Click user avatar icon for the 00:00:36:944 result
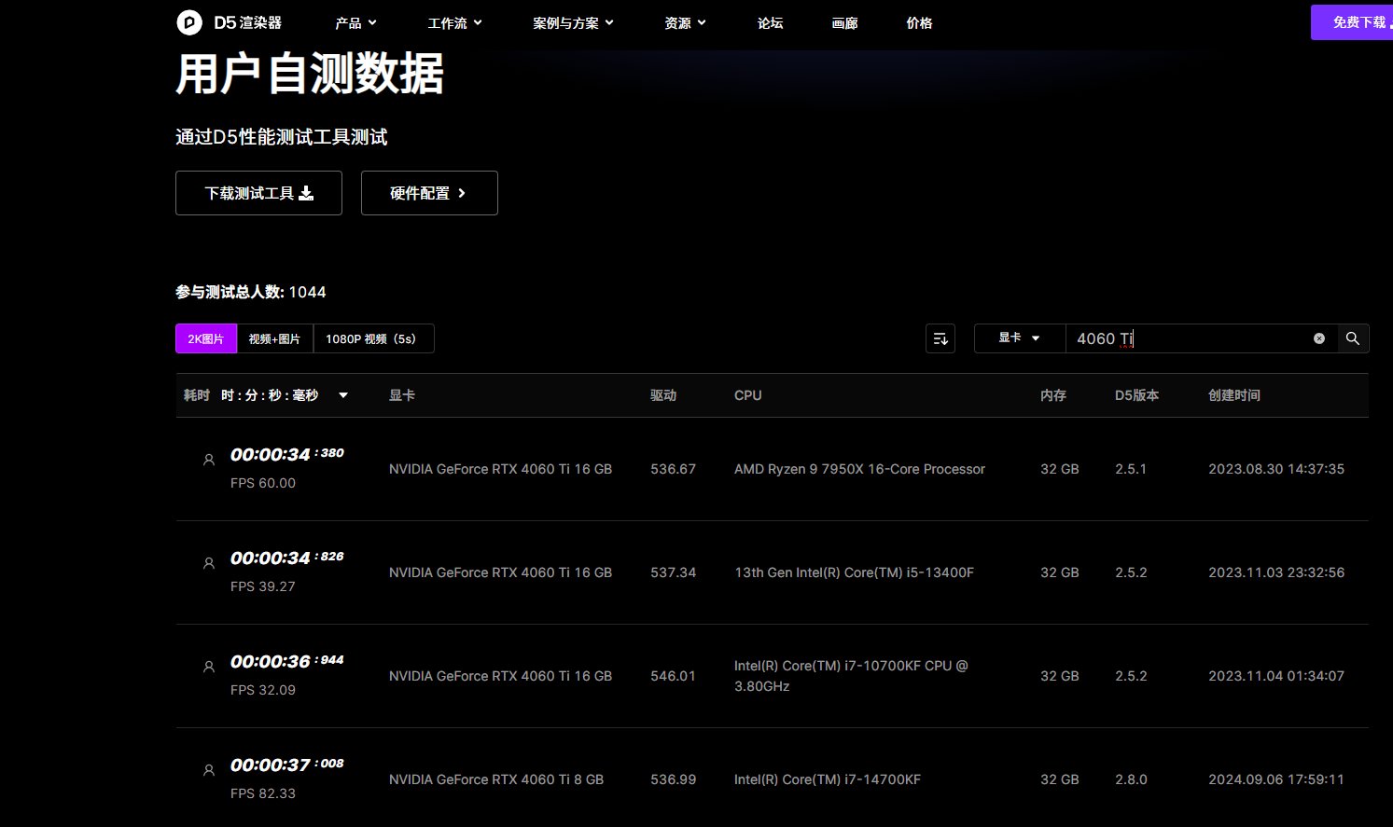 pyautogui.click(x=209, y=667)
